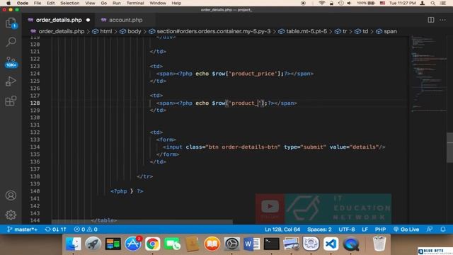Open Run and Debug view
The width and height of the screenshot is (453, 255).
[11, 81]
